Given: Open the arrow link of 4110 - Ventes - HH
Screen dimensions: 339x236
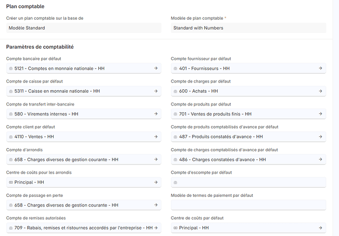Looking at the screenshot, I should pos(156,137).
